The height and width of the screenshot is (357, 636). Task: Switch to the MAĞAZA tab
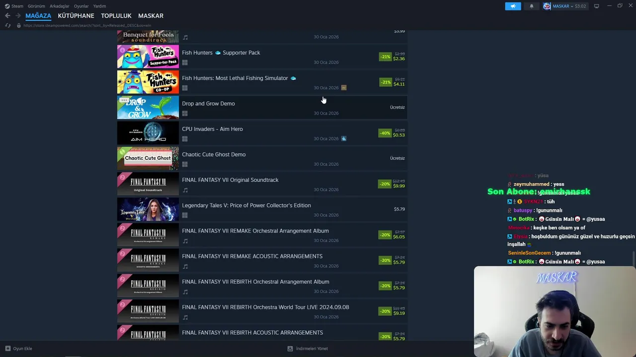tap(38, 16)
